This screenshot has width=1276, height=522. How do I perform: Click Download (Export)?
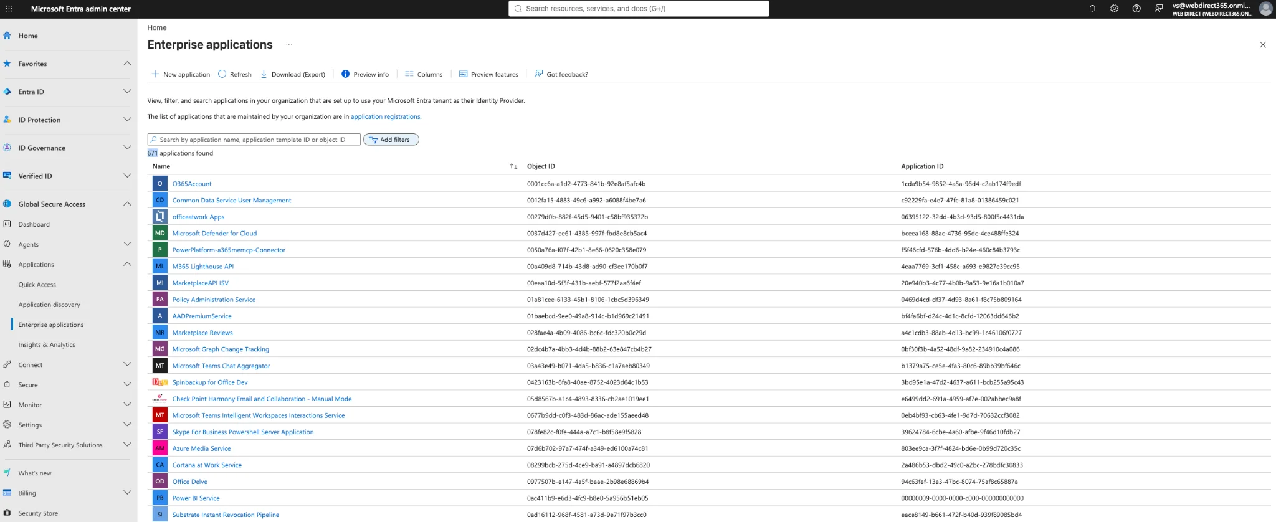[293, 74]
